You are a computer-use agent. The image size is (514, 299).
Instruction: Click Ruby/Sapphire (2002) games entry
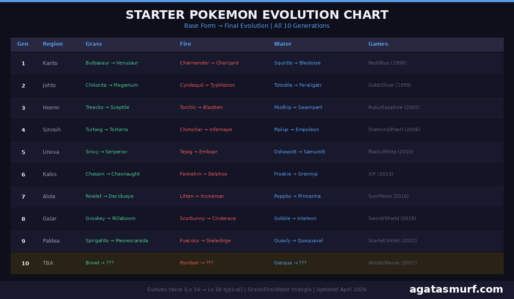(x=394, y=108)
